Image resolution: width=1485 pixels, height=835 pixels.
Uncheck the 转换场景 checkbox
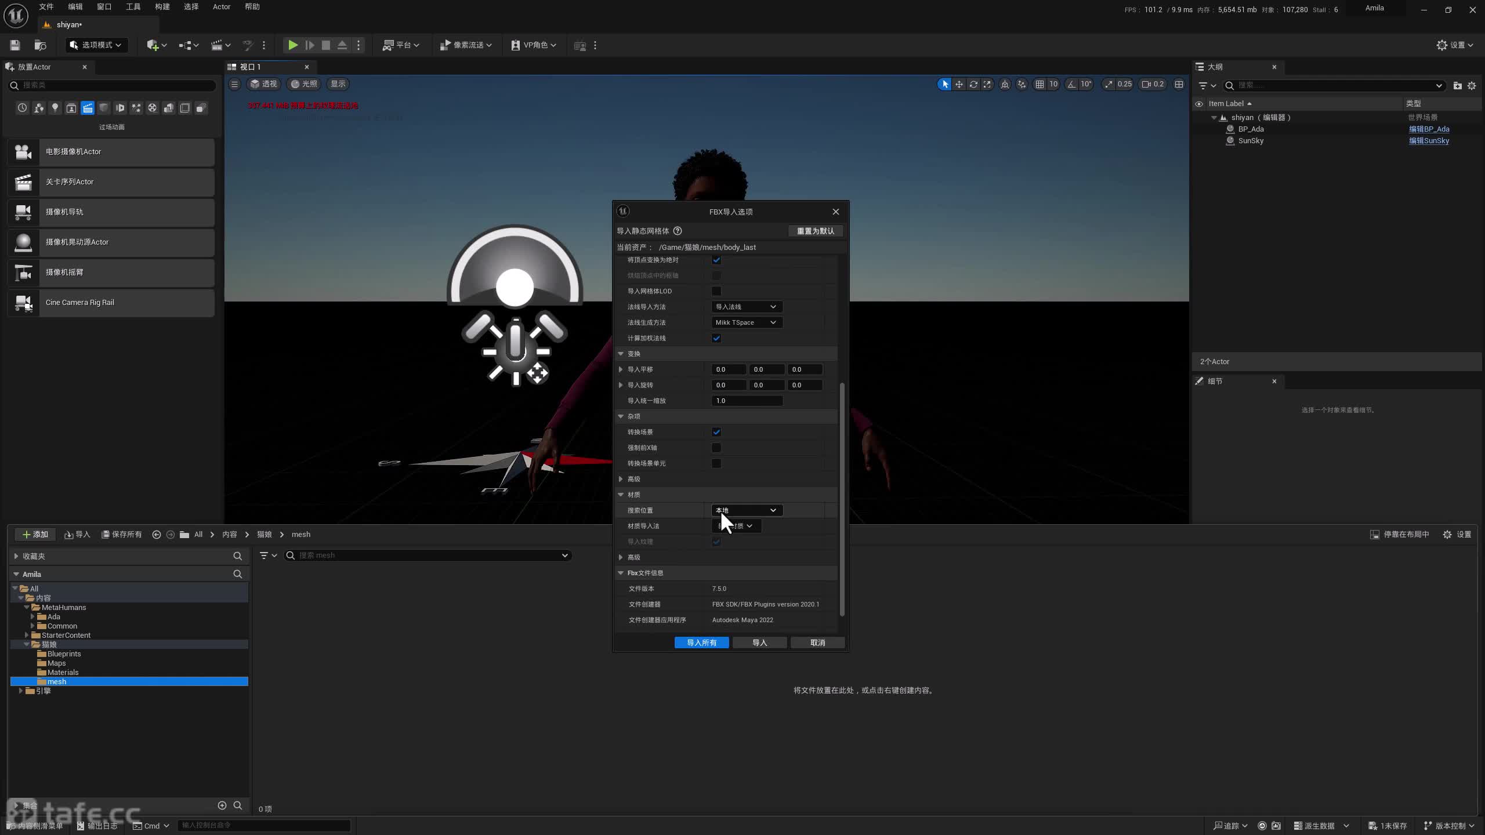coord(716,432)
